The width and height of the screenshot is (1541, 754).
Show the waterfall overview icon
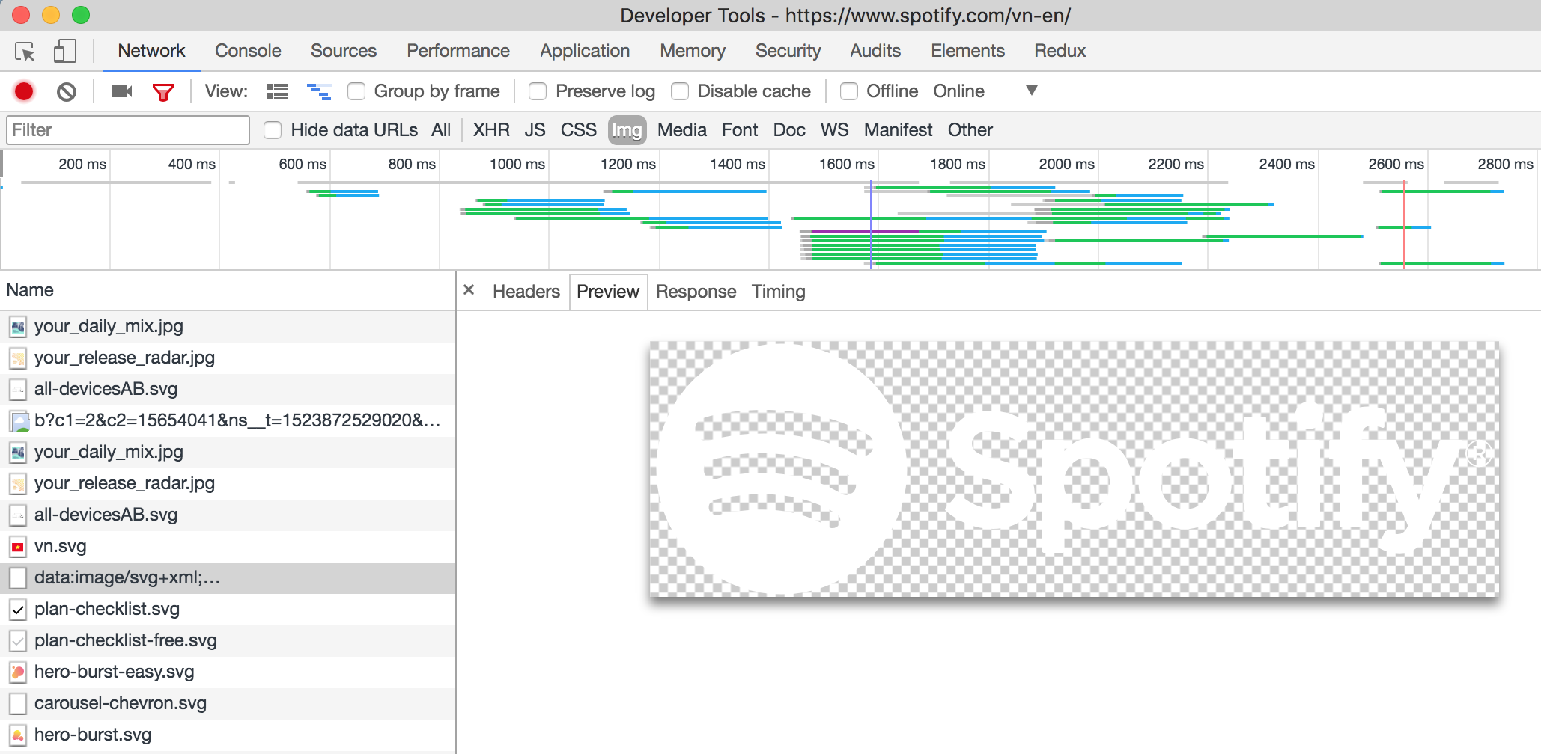(x=319, y=91)
